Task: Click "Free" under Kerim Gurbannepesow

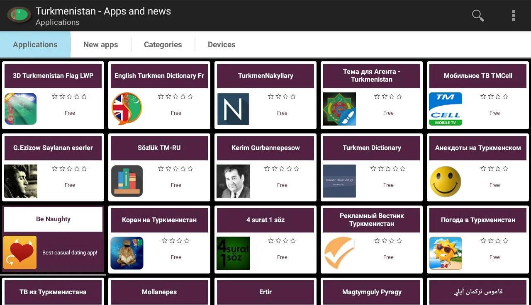Action: [282, 185]
